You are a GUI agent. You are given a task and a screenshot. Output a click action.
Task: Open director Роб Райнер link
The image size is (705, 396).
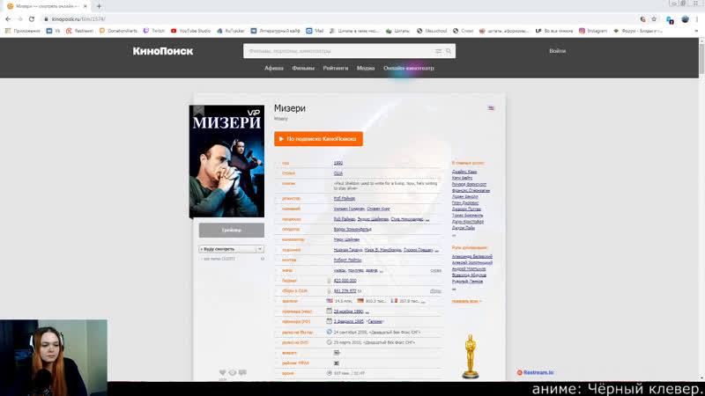[x=345, y=198]
